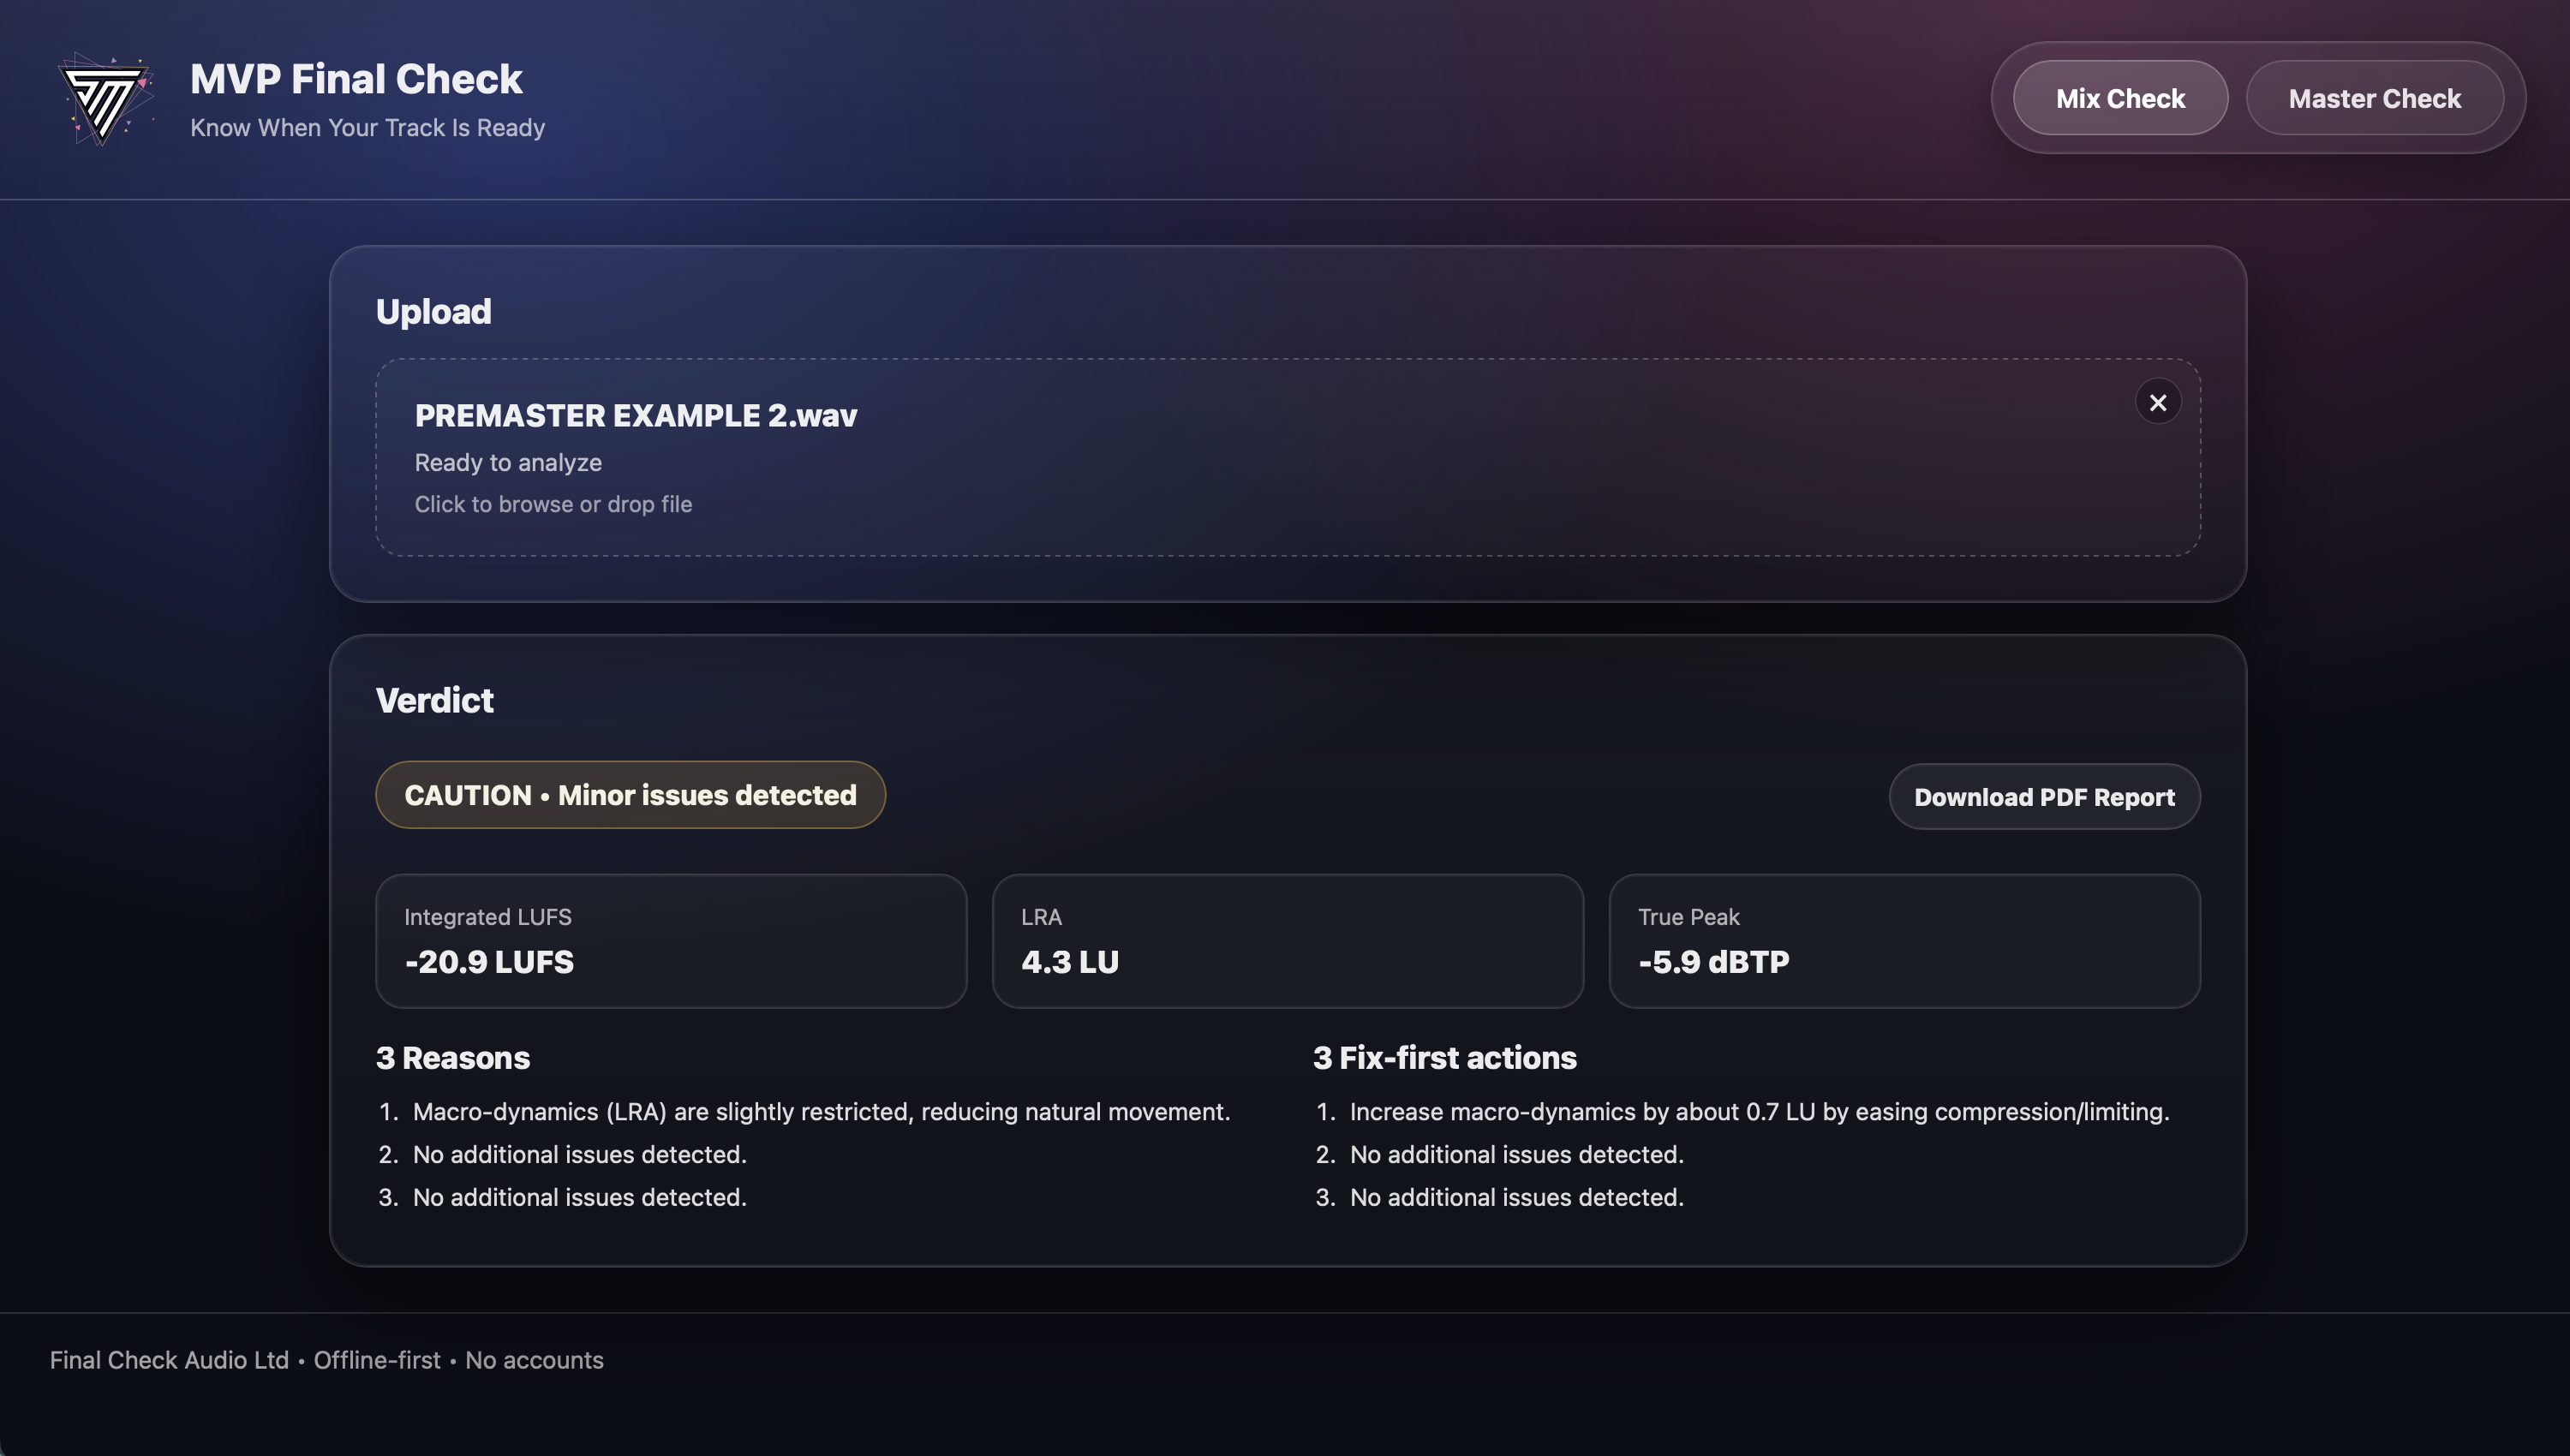Click the MVP Final Check title
Image resolution: width=2570 pixels, height=1456 pixels.
pyautogui.click(x=356, y=79)
